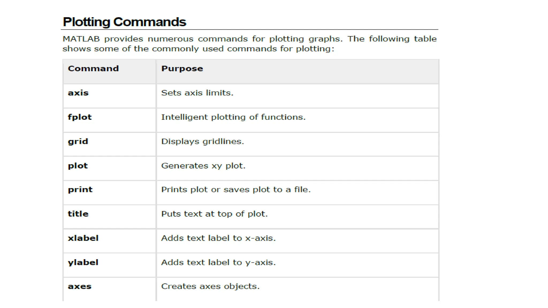Click the 'Creates axes objects.' description

pyautogui.click(x=210, y=286)
